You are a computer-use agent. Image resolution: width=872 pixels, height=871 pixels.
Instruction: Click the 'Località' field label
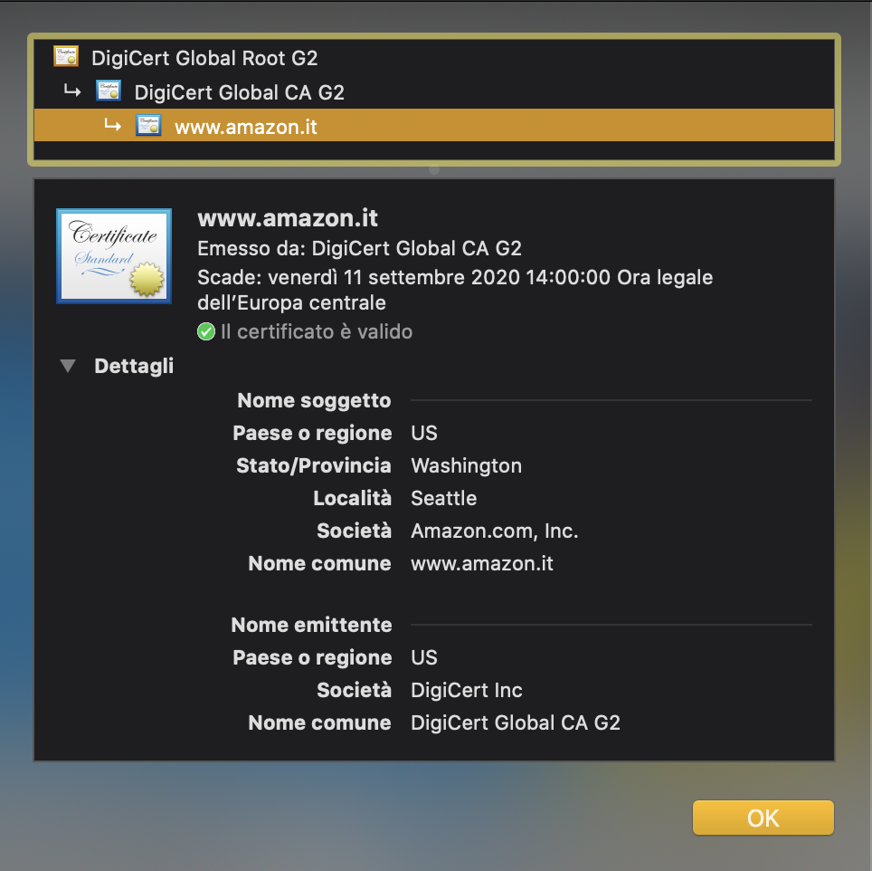pyautogui.click(x=352, y=498)
